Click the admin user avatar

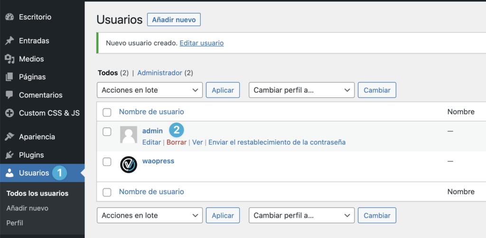click(129, 135)
